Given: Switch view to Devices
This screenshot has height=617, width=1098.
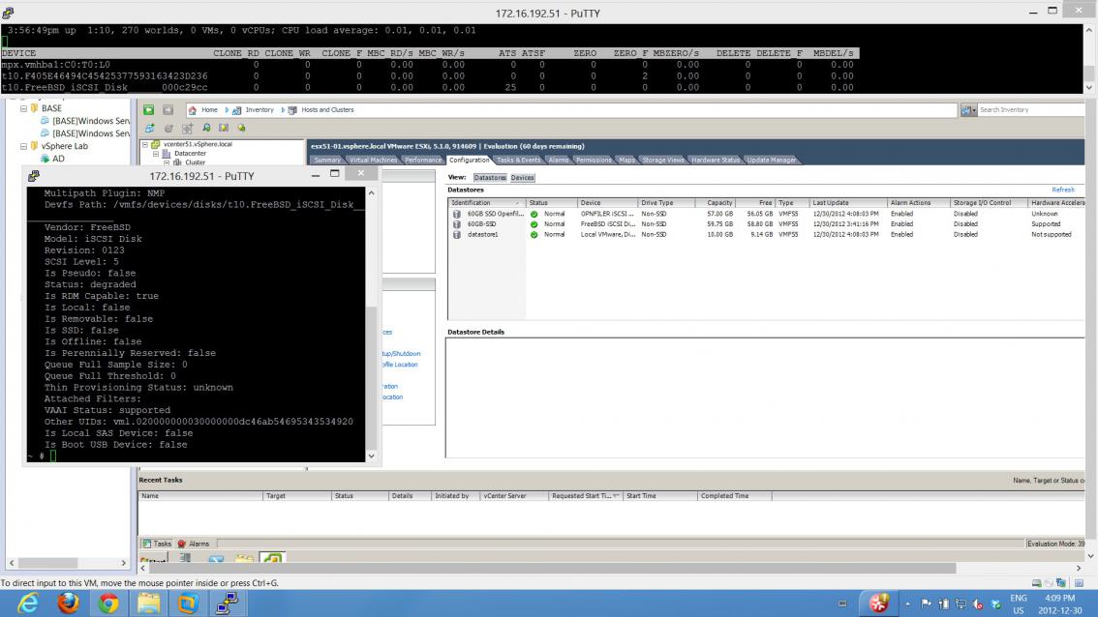Looking at the screenshot, I should tap(522, 178).
